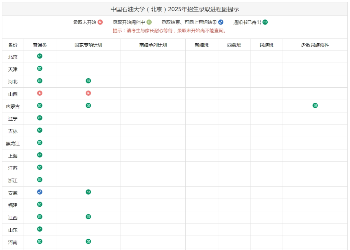
Task: Click the 江西 国家专项计划 通知书已寄出 icon
Action: pyautogui.click(x=88, y=217)
